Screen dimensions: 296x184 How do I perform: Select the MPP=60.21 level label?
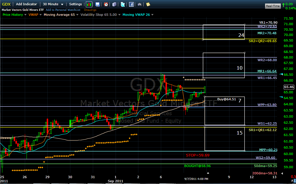coord(268,150)
